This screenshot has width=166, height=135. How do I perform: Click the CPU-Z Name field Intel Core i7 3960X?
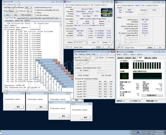coord(87,9)
